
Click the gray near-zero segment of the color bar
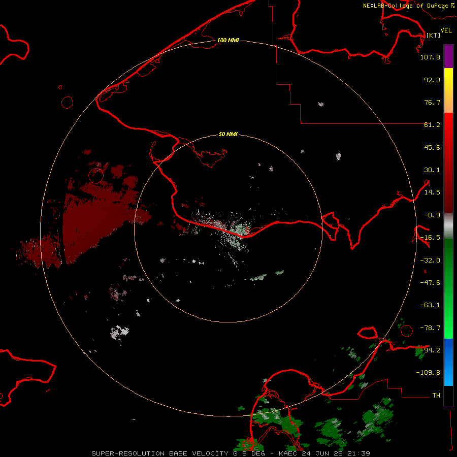pyautogui.click(x=448, y=226)
